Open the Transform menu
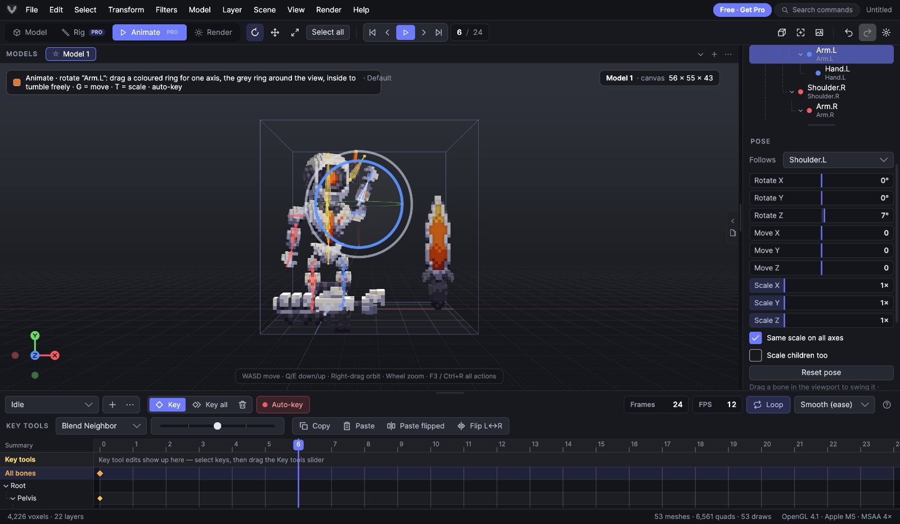Image resolution: width=900 pixels, height=524 pixels. tap(126, 10)
